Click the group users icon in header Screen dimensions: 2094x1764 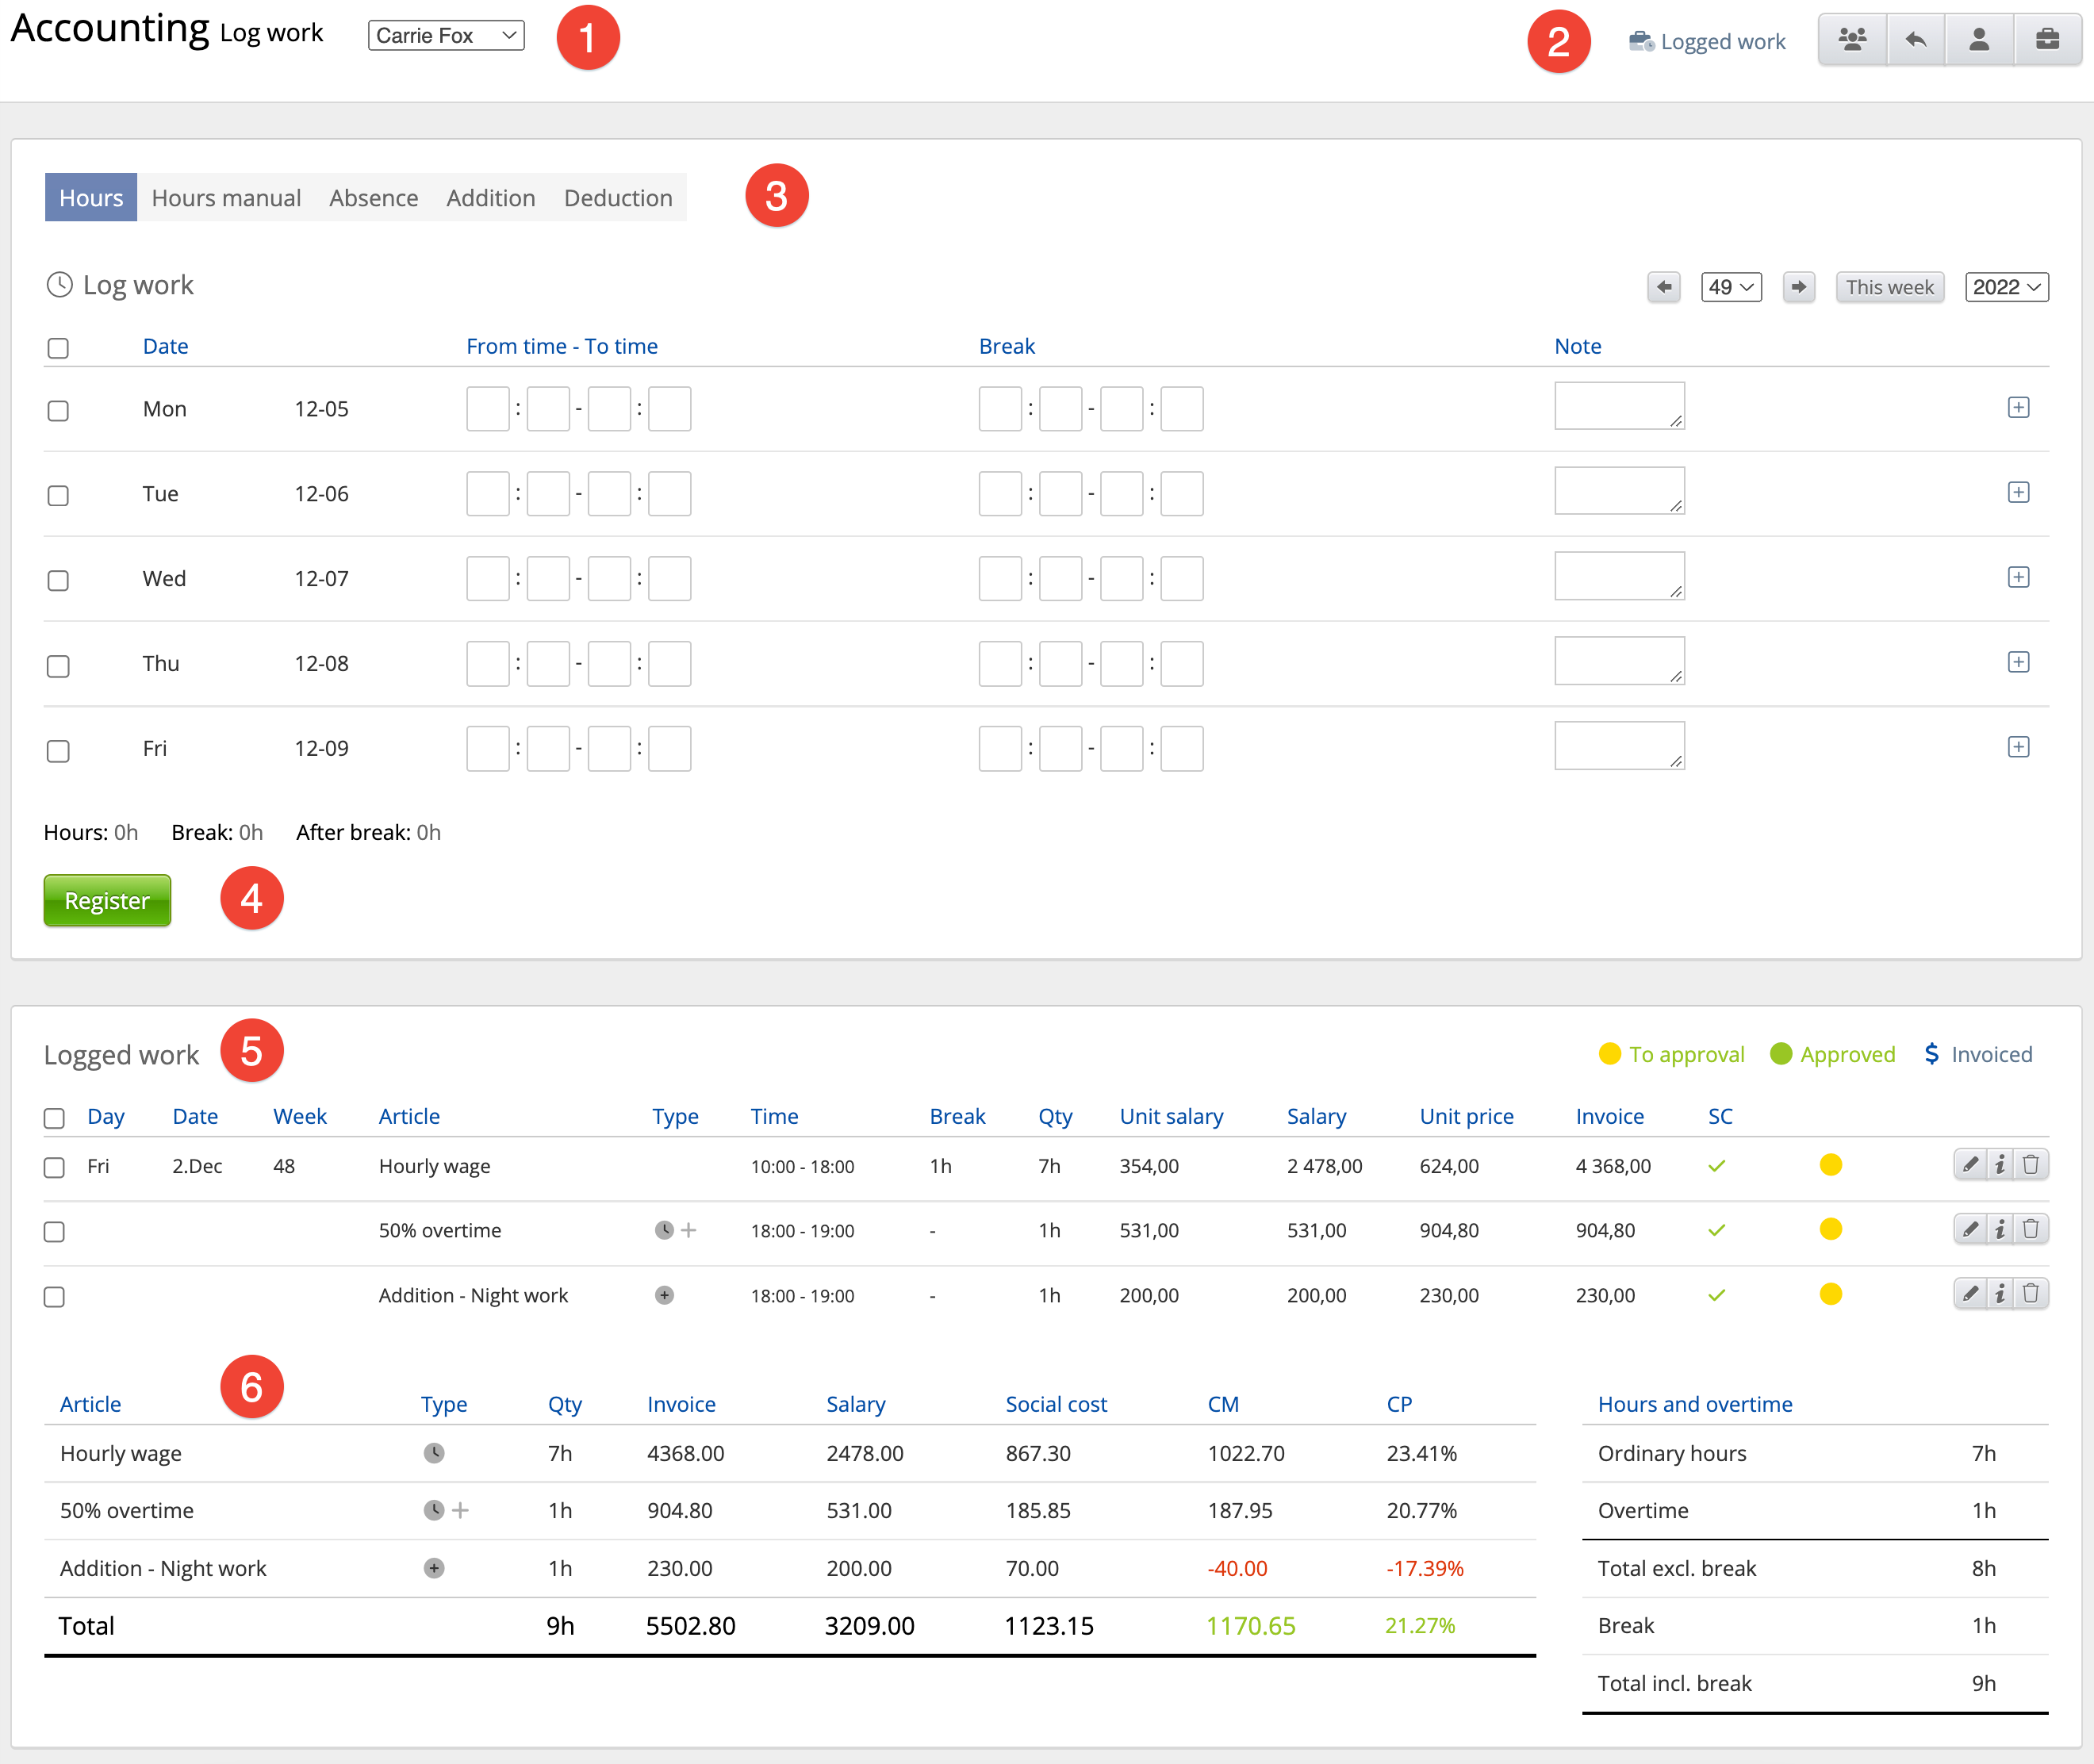click(1852, 40)
